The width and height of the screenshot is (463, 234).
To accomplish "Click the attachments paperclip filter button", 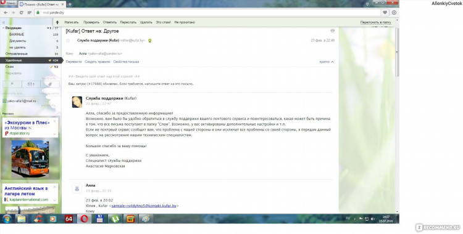I will (50, 84).
